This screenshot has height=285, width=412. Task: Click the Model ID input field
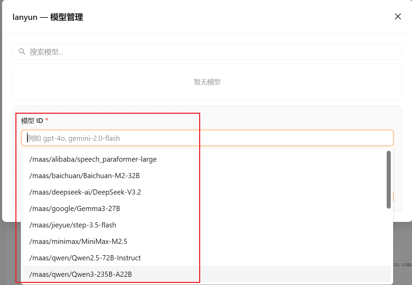[x=207, y=138]
